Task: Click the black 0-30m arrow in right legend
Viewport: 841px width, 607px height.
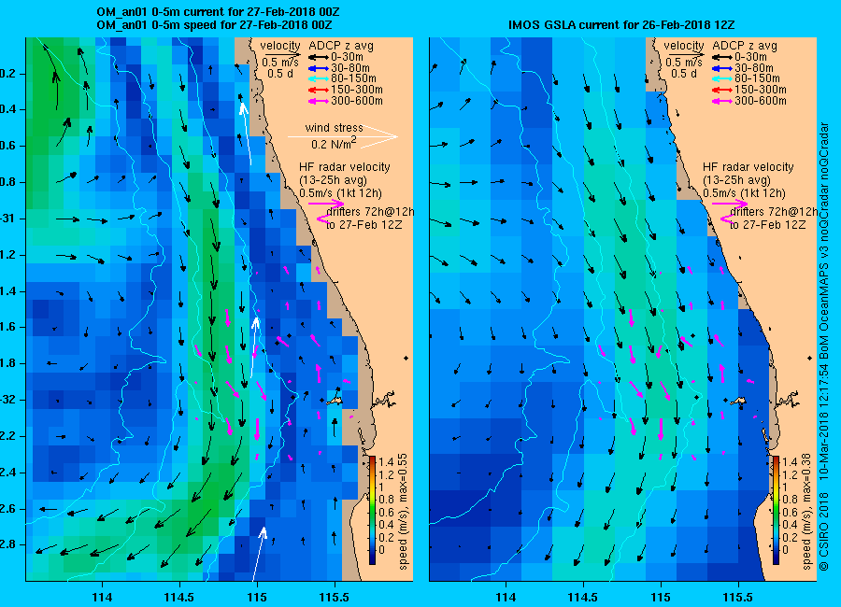Action: click(x=722, y=57)
